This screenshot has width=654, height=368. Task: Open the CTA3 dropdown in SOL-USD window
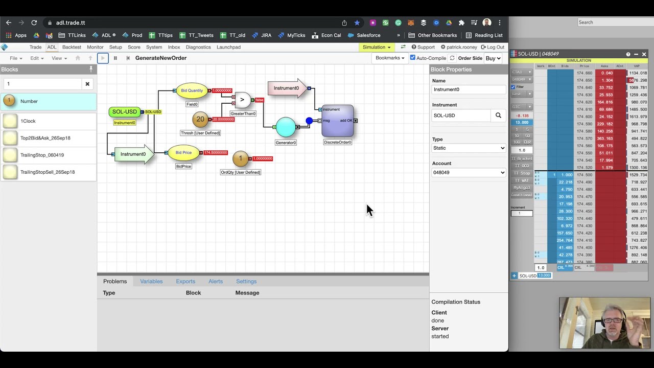(522, 72)
